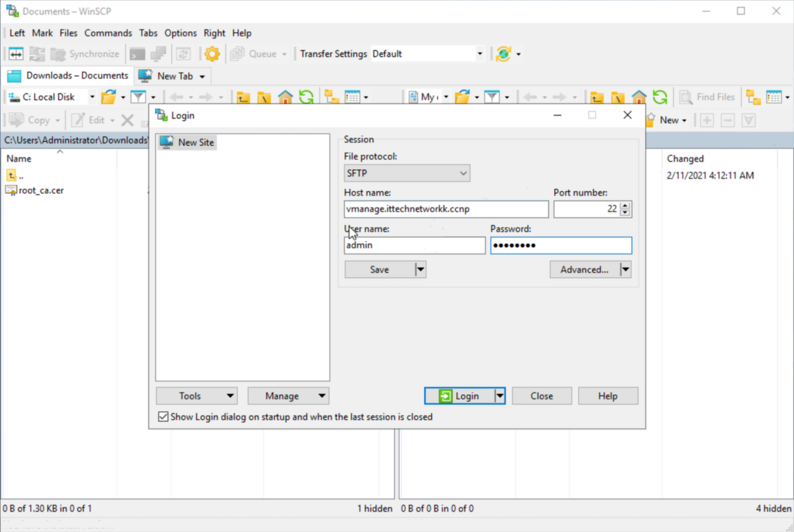Click the left panel view style icon
The image size is (794, 532).
[352, 97]
